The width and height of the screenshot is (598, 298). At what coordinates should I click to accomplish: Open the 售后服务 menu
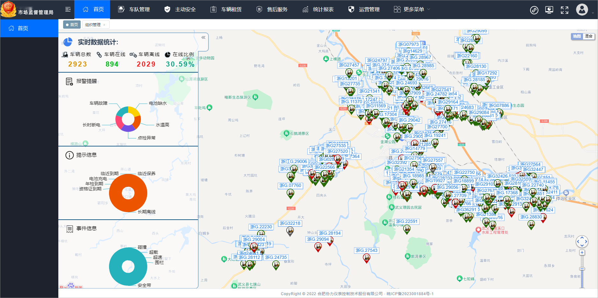[272, 10]
